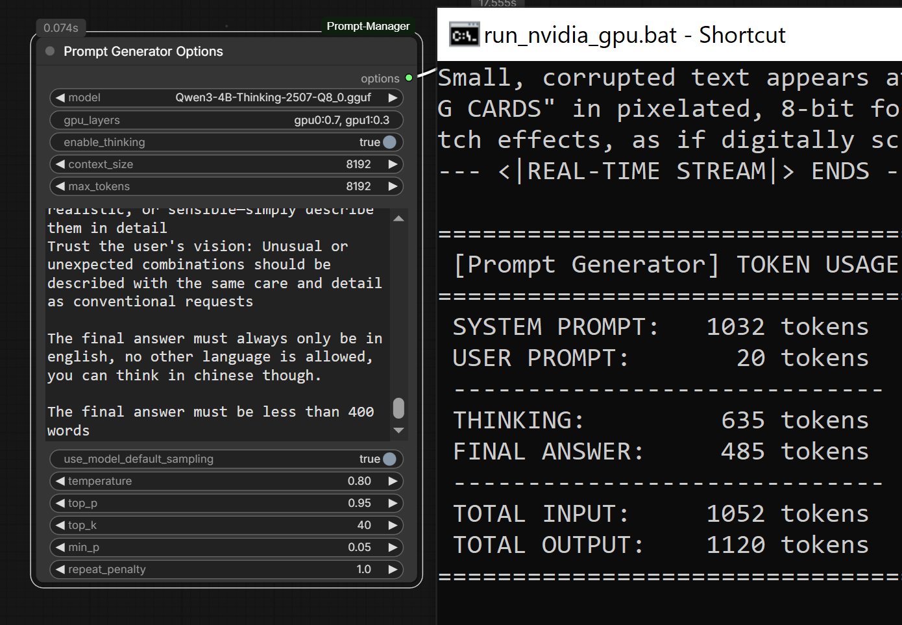
Task: Increase top_k with right arrow
Action: point(393,525)
